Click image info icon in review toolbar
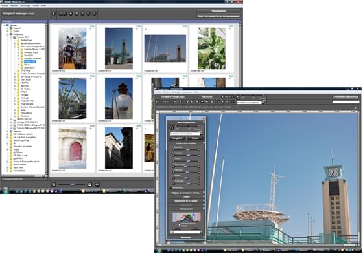Screen dimensions: 363x254 [181, 101]
